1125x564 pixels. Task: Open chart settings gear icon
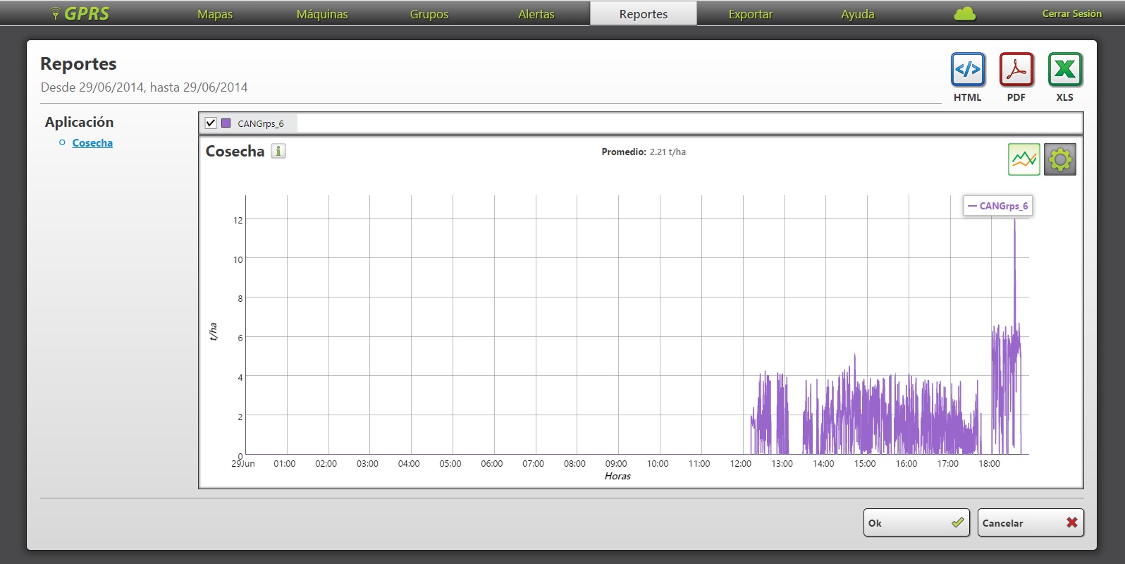point(1059,159)
